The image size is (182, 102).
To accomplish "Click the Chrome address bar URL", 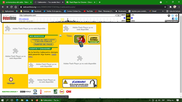I will (x=49, y=7).
